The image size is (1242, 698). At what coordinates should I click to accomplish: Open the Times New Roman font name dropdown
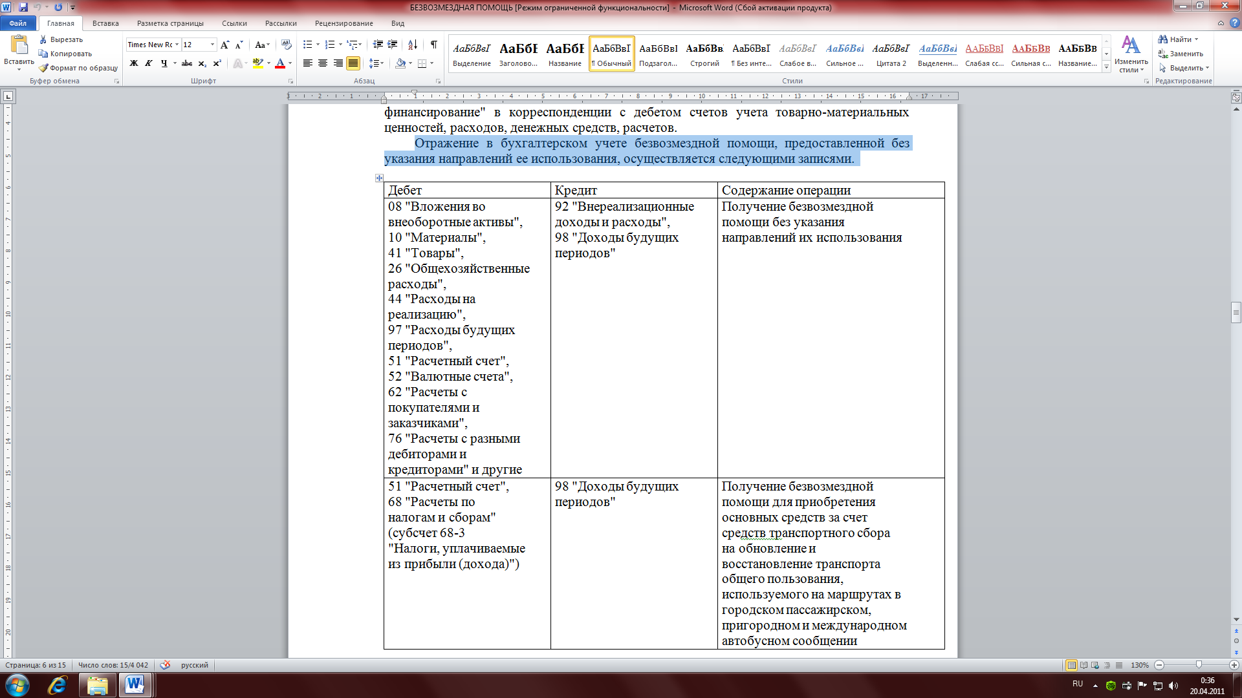[177, 45]
